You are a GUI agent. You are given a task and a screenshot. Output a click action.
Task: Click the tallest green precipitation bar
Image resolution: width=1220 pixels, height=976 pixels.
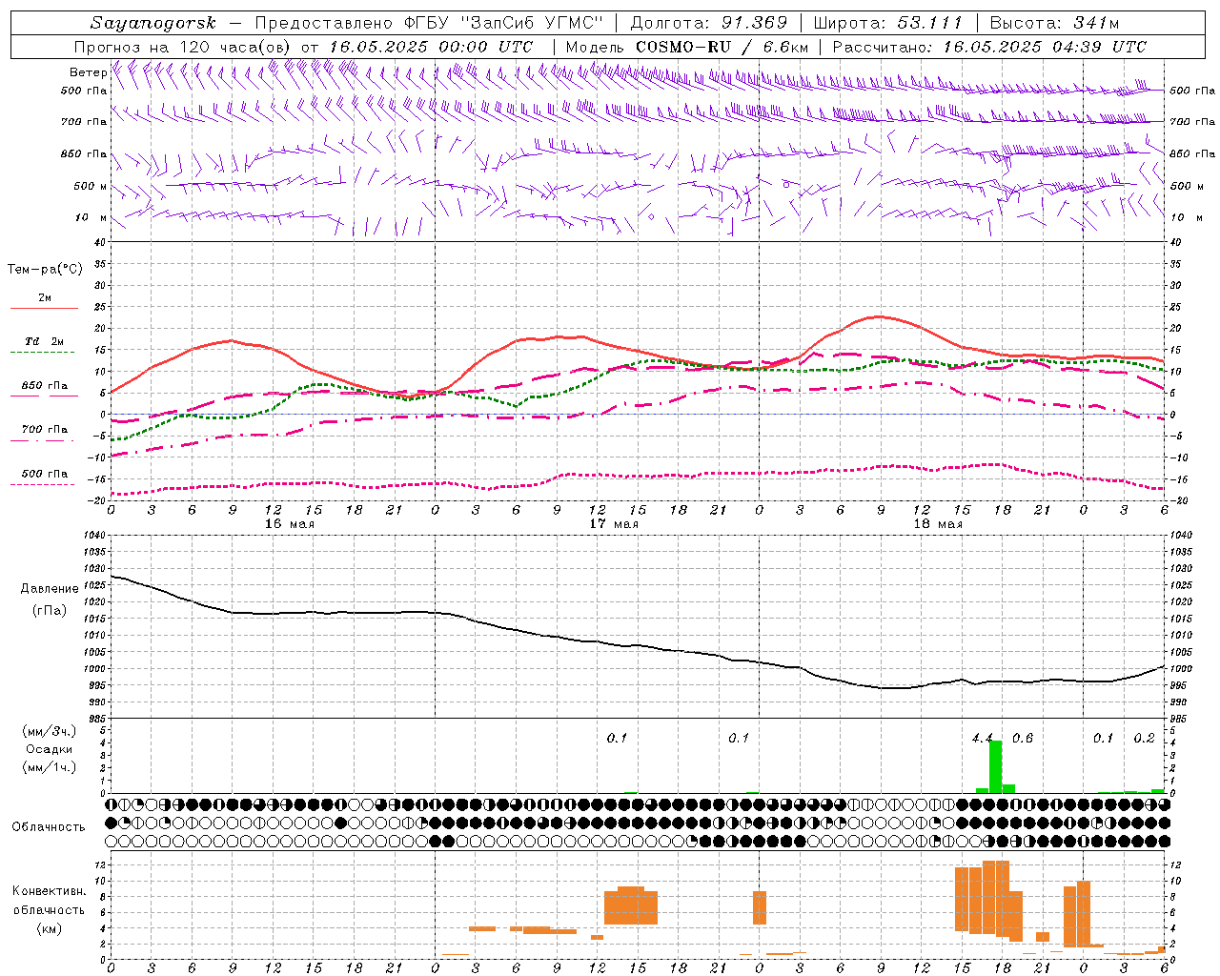click(995, 766)
